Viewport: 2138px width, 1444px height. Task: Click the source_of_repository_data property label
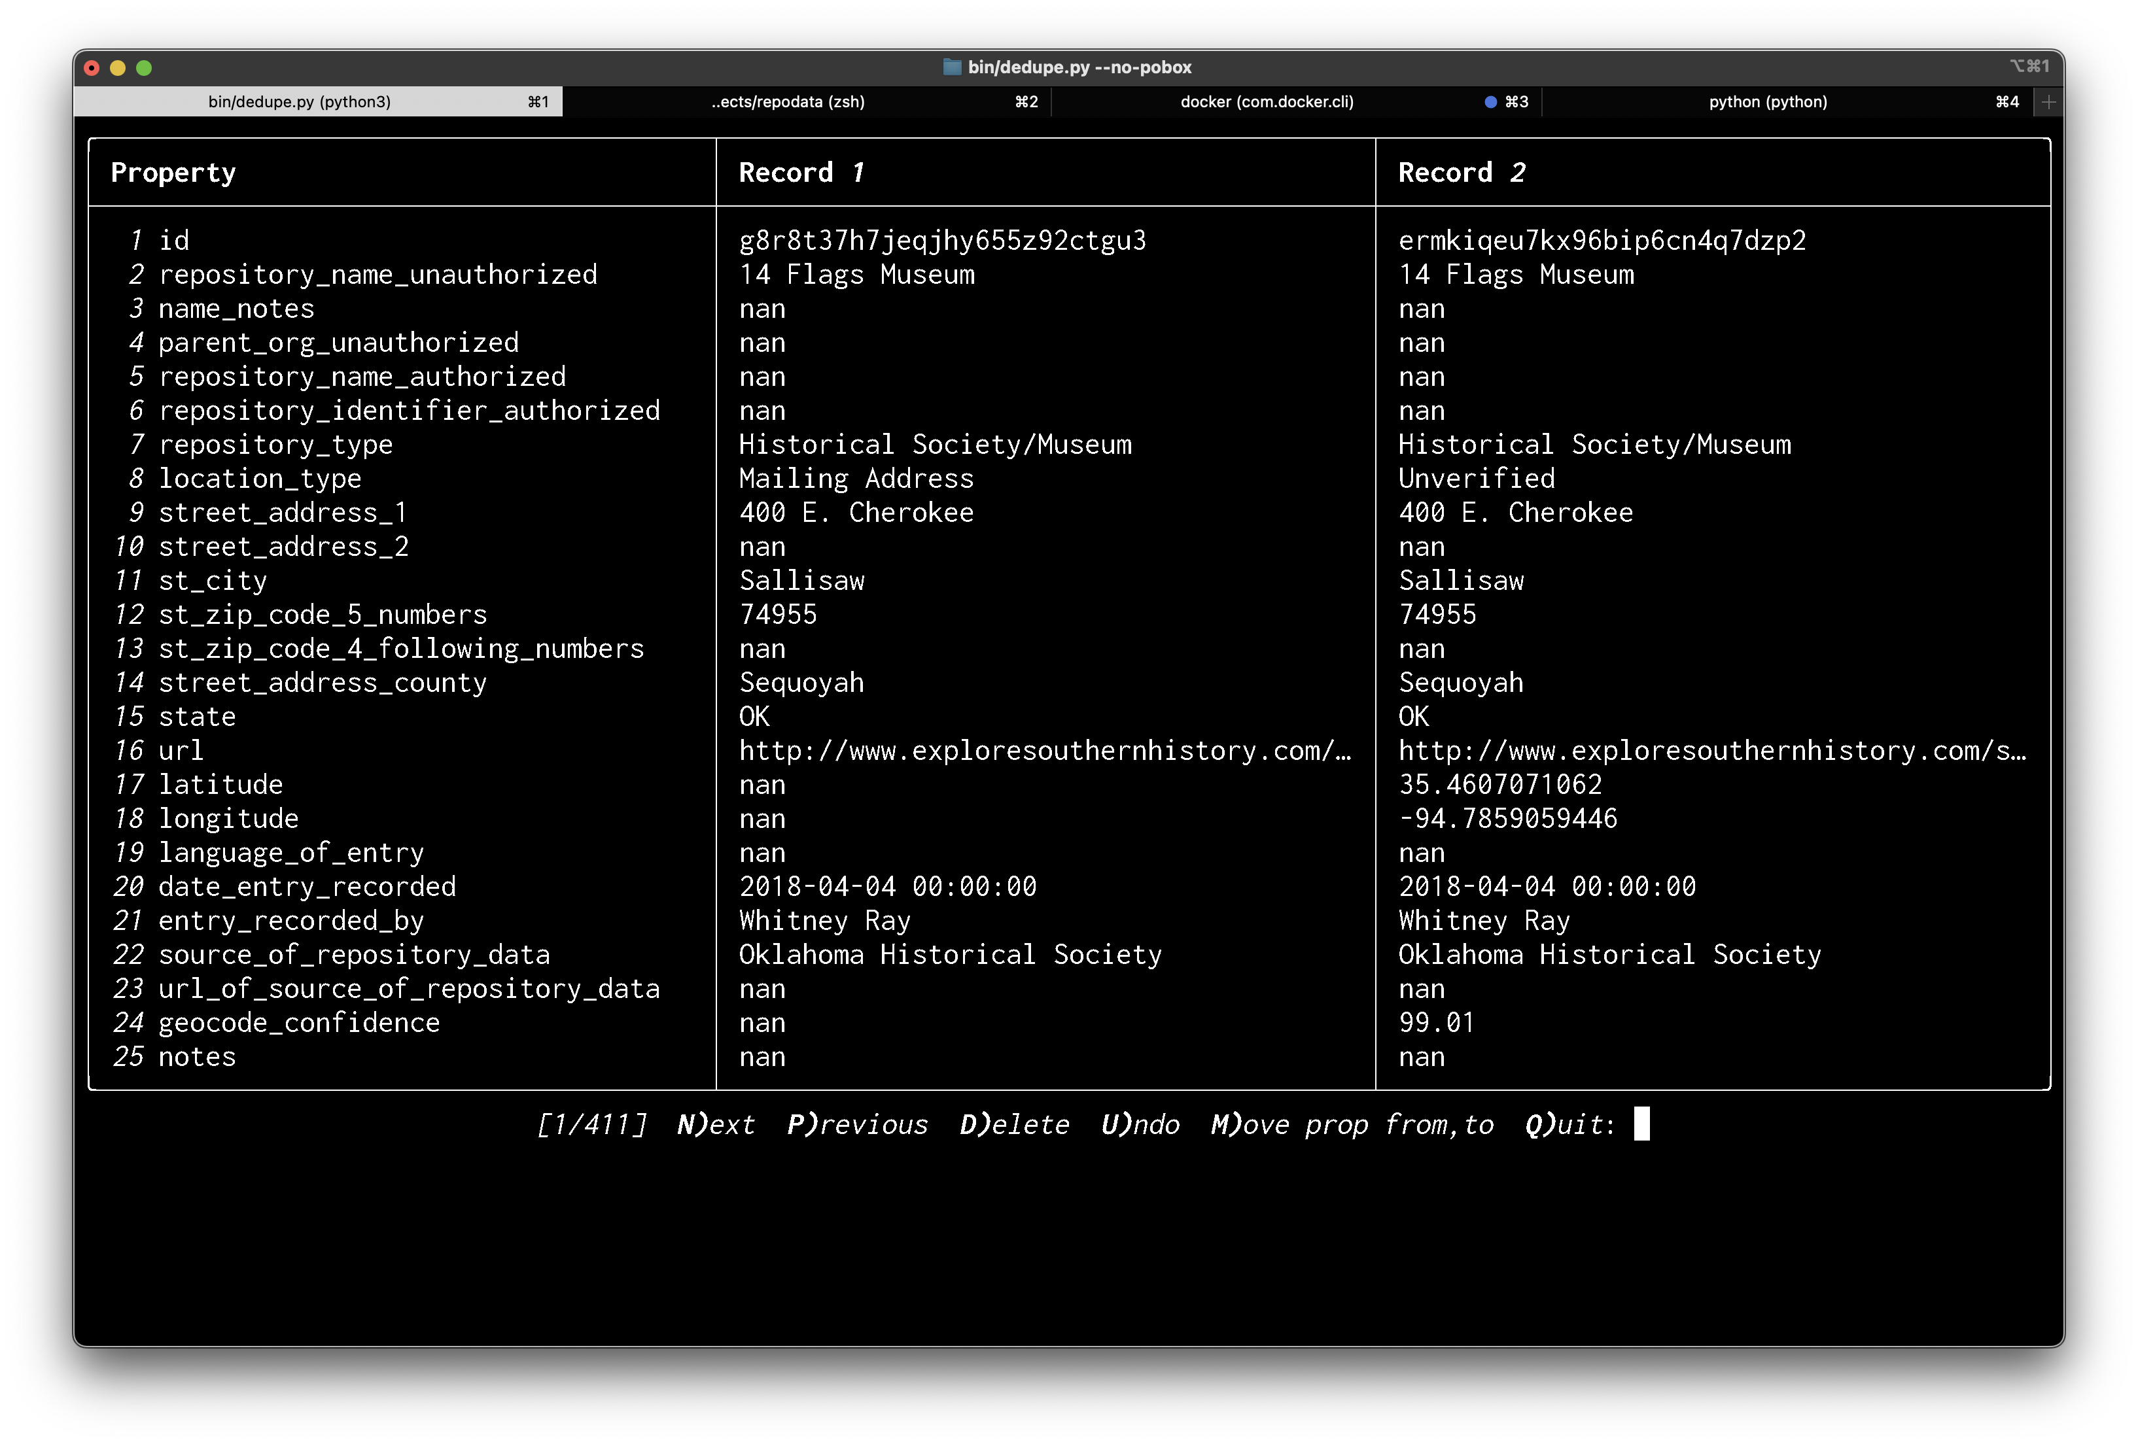click(354, 955)
